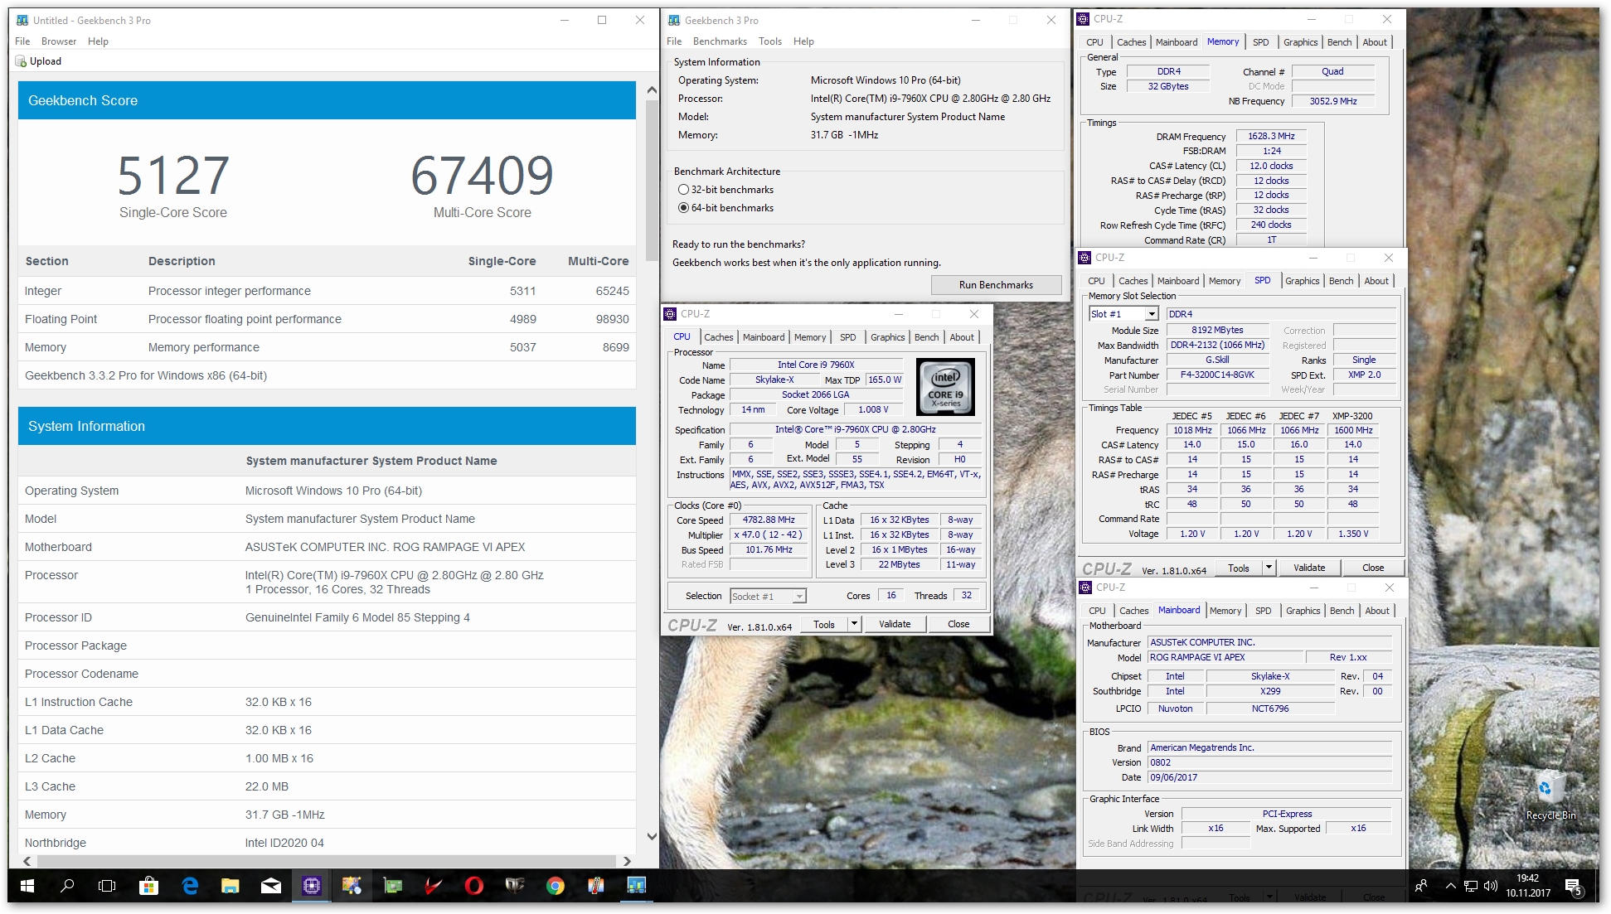
Task: Open Tools menu in the Geekbench 3 Pro window
Action: pos(770,41)
